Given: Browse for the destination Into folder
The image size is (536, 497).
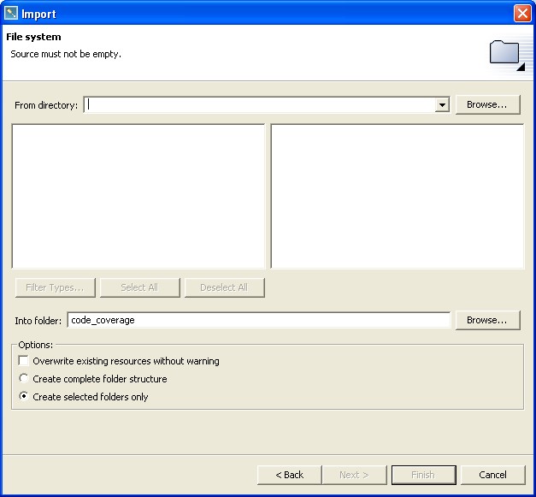Looking at the screenshot, I should pyautogui.click(x=486, y=320).
